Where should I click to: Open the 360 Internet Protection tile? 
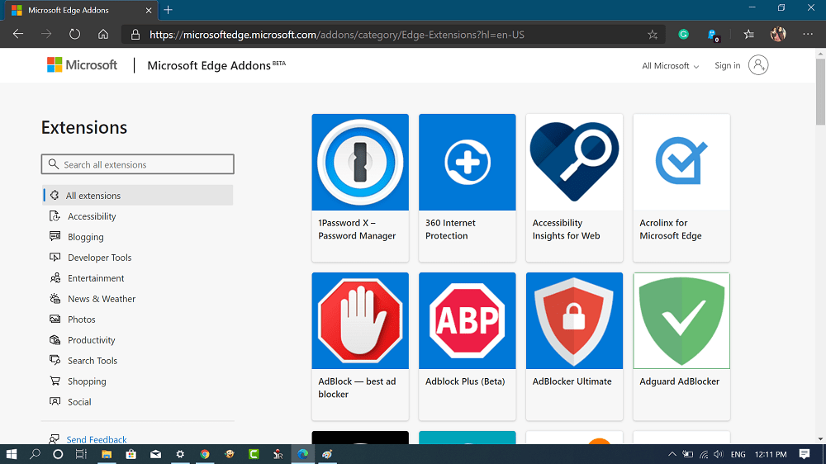click(x=468, y=187)
